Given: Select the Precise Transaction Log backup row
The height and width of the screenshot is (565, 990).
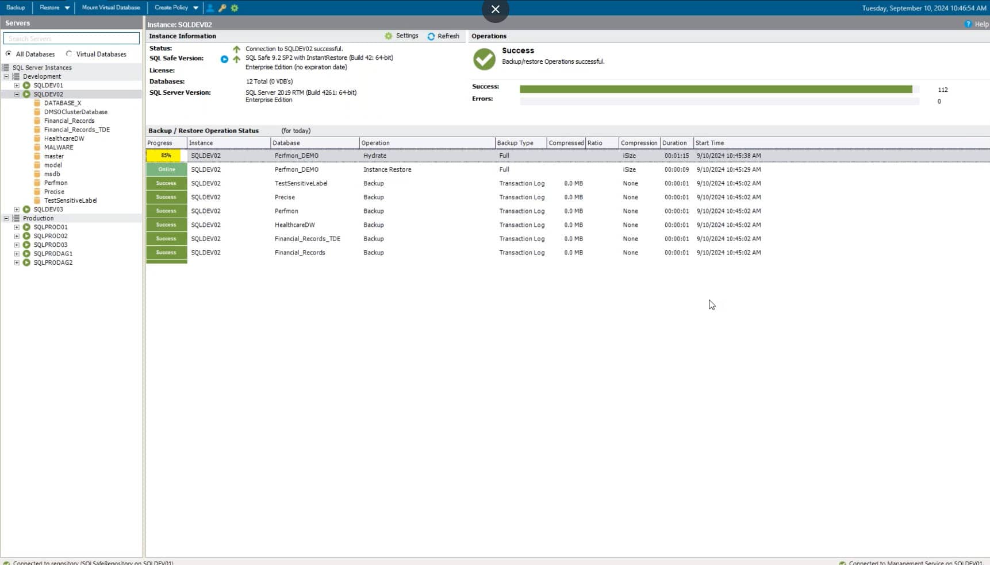Looking at the screenshot, I should point(567,198).
